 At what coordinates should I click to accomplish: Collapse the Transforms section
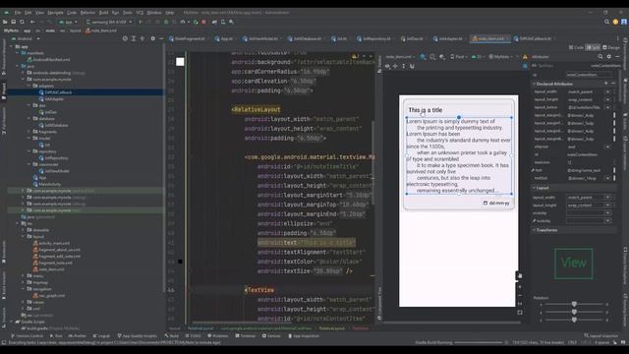534,230
